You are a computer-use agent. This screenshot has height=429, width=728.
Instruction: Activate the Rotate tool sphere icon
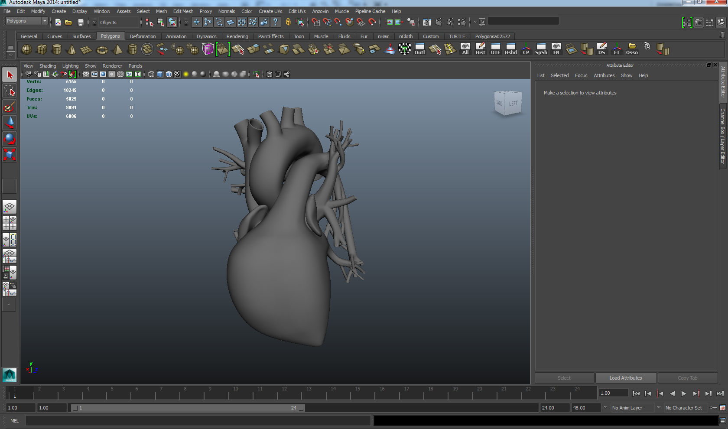click(10, 139)
